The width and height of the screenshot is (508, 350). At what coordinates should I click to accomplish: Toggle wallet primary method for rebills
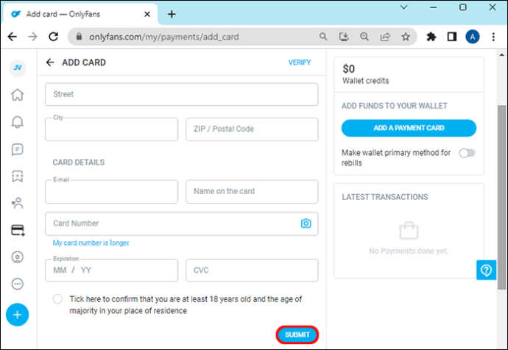467,153
